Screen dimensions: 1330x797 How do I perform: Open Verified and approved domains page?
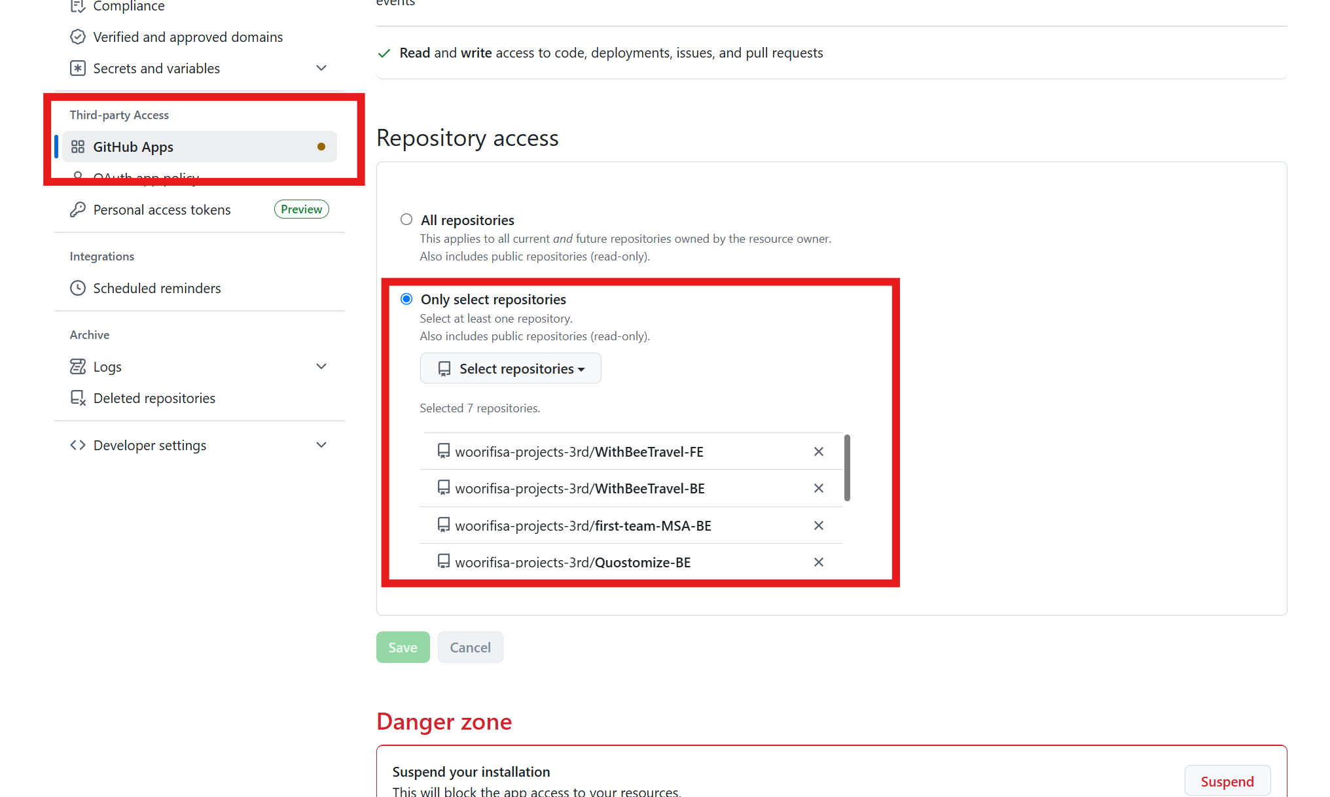pos(188,37)
